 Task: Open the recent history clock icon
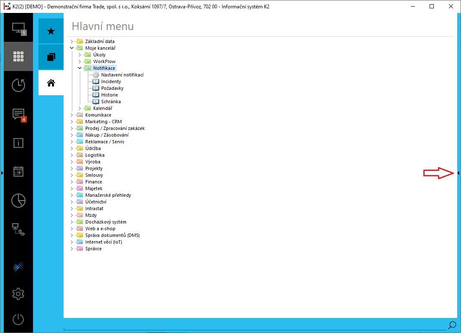point(18,85)
